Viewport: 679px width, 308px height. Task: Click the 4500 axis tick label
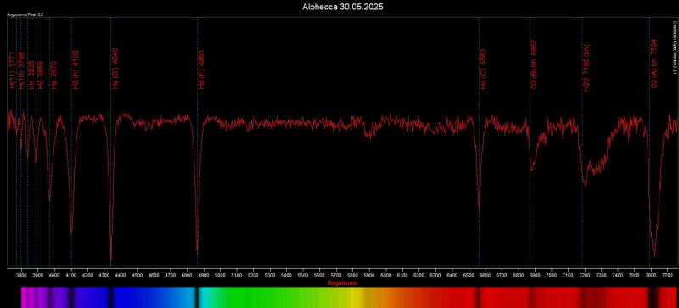137,275
